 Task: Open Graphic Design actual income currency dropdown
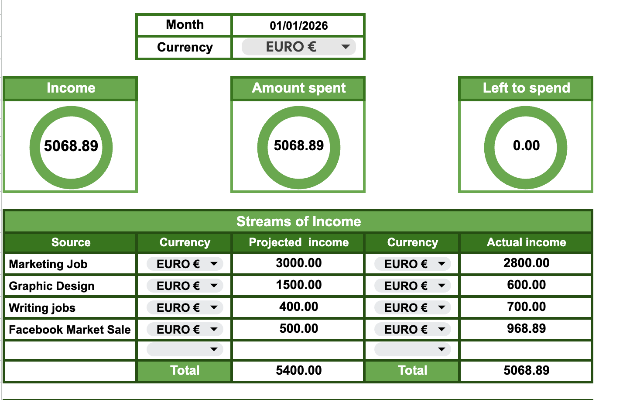click(412, 286)
